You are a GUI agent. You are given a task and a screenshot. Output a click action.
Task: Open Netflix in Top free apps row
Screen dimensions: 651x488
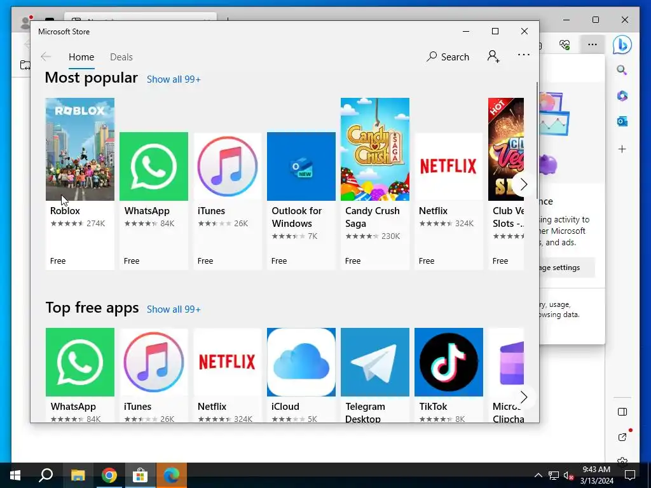point(228,375)
